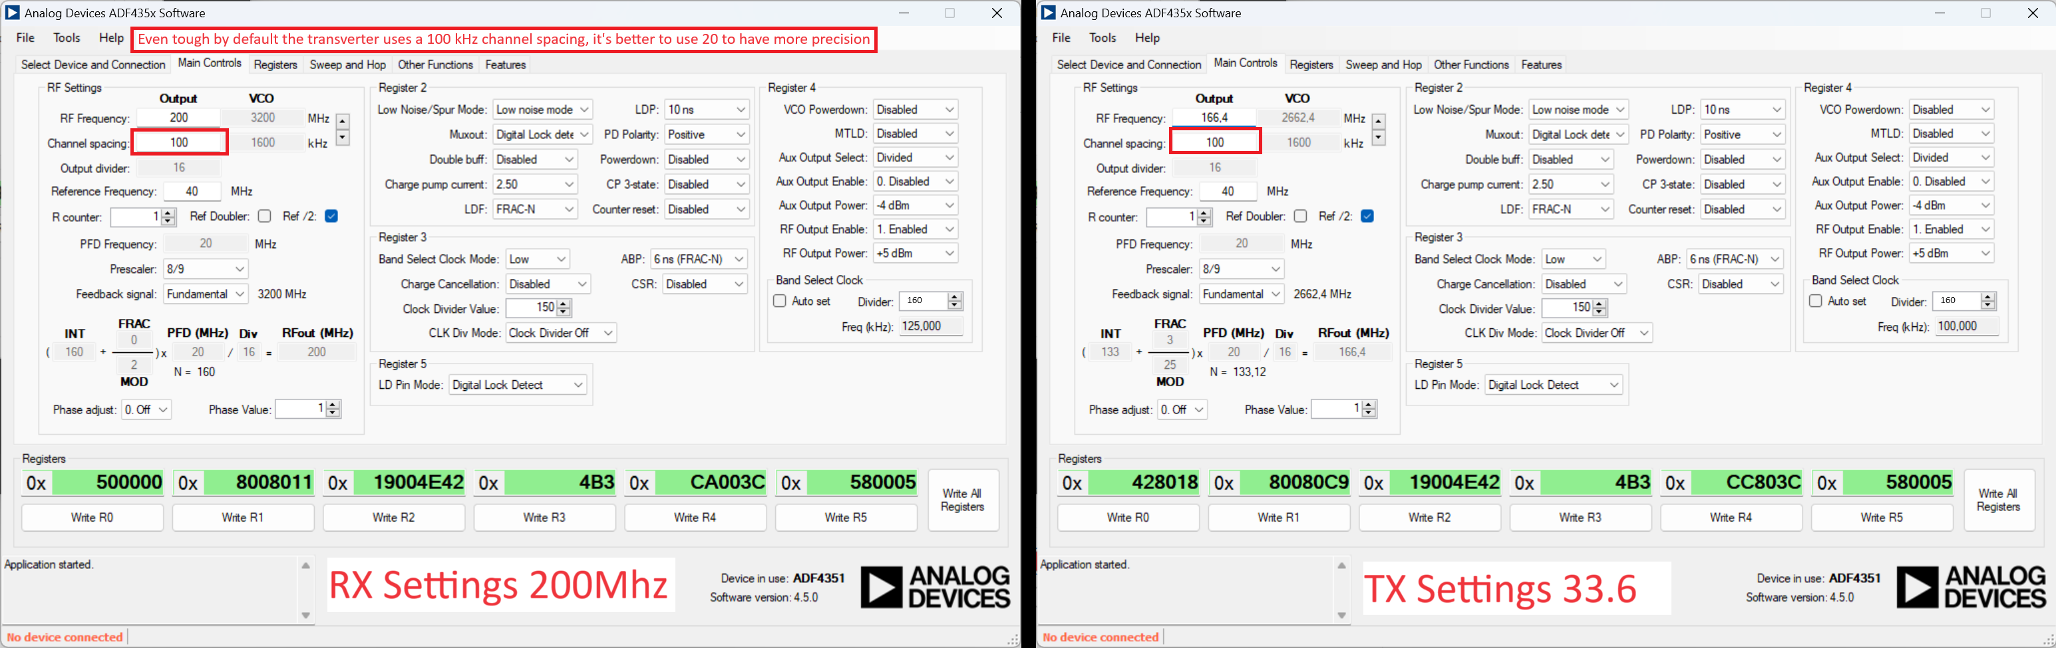The height and width of the screenshot is (648, 2056).
Task: Increase Clock Divider Value in left window
Action: (x=564, y=304)
